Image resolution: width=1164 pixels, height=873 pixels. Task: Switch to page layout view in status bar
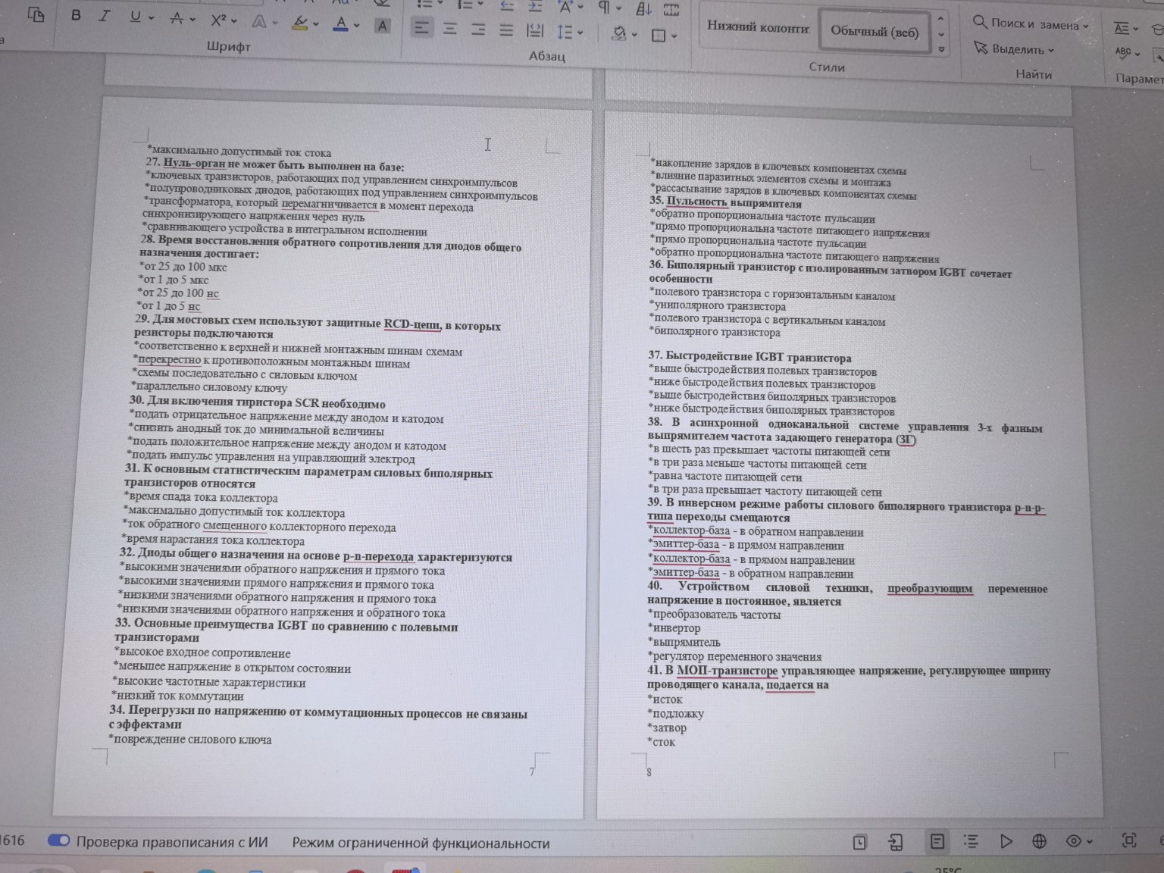tap(937, 841)
